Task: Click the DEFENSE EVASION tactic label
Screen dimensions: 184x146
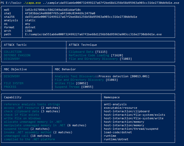Action: 17,55
